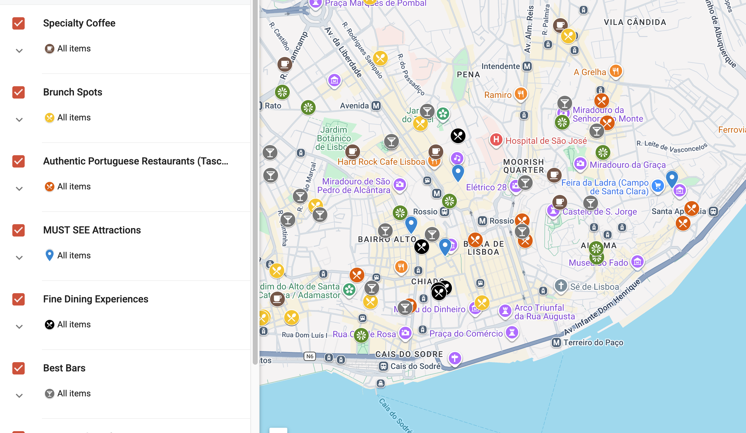Viewport: 746px width, 433px height.
Task: Toggle MUST SEE Attractions layer checkbox
Action: pos(18,230)
